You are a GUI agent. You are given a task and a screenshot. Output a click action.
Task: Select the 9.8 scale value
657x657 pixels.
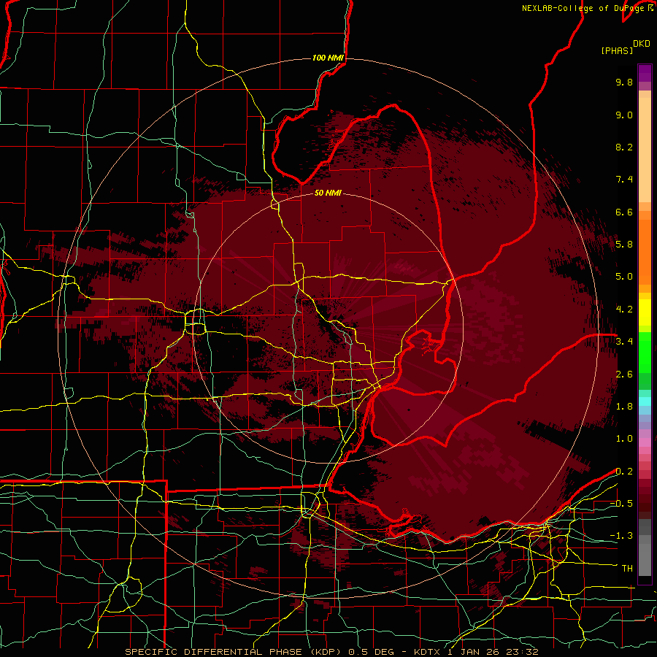click(624, 82)
